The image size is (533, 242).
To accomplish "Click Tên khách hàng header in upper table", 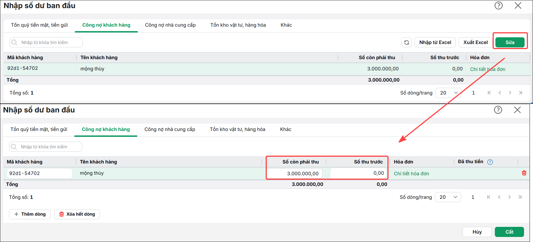I will pyautogui.click(x=99, y=57).
